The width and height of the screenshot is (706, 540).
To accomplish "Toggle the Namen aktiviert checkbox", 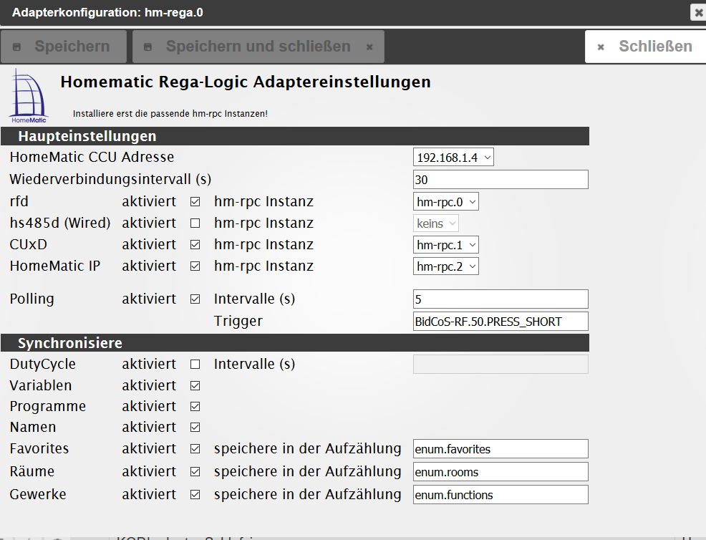I will (195, 427).
